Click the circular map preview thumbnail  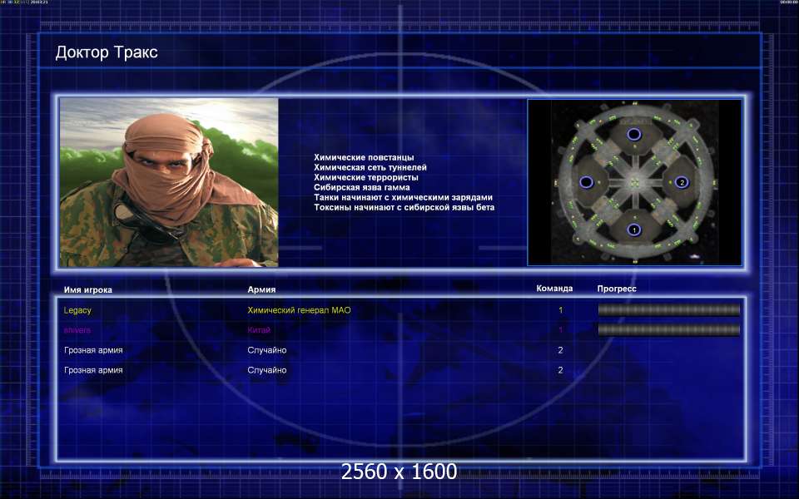pos(634,182)
